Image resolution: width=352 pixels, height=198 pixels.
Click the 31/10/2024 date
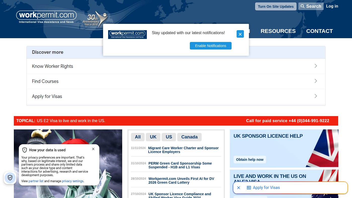[138, 163]
